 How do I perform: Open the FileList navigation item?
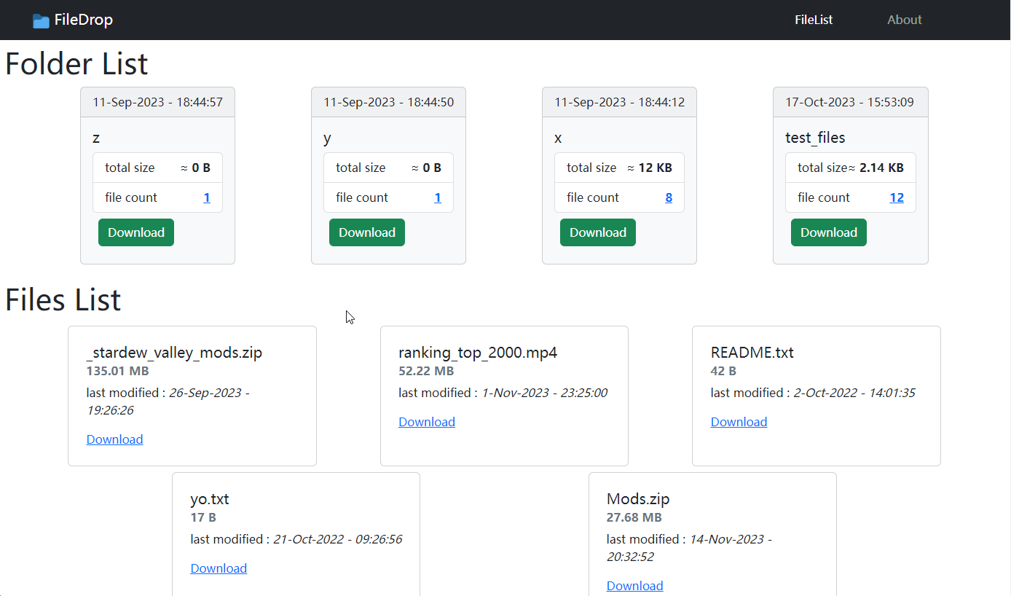[814, 20]
